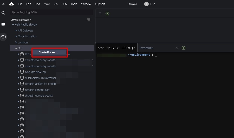
Task: Focus the Go to Anything search field
Action: click(x=51, y=12)
